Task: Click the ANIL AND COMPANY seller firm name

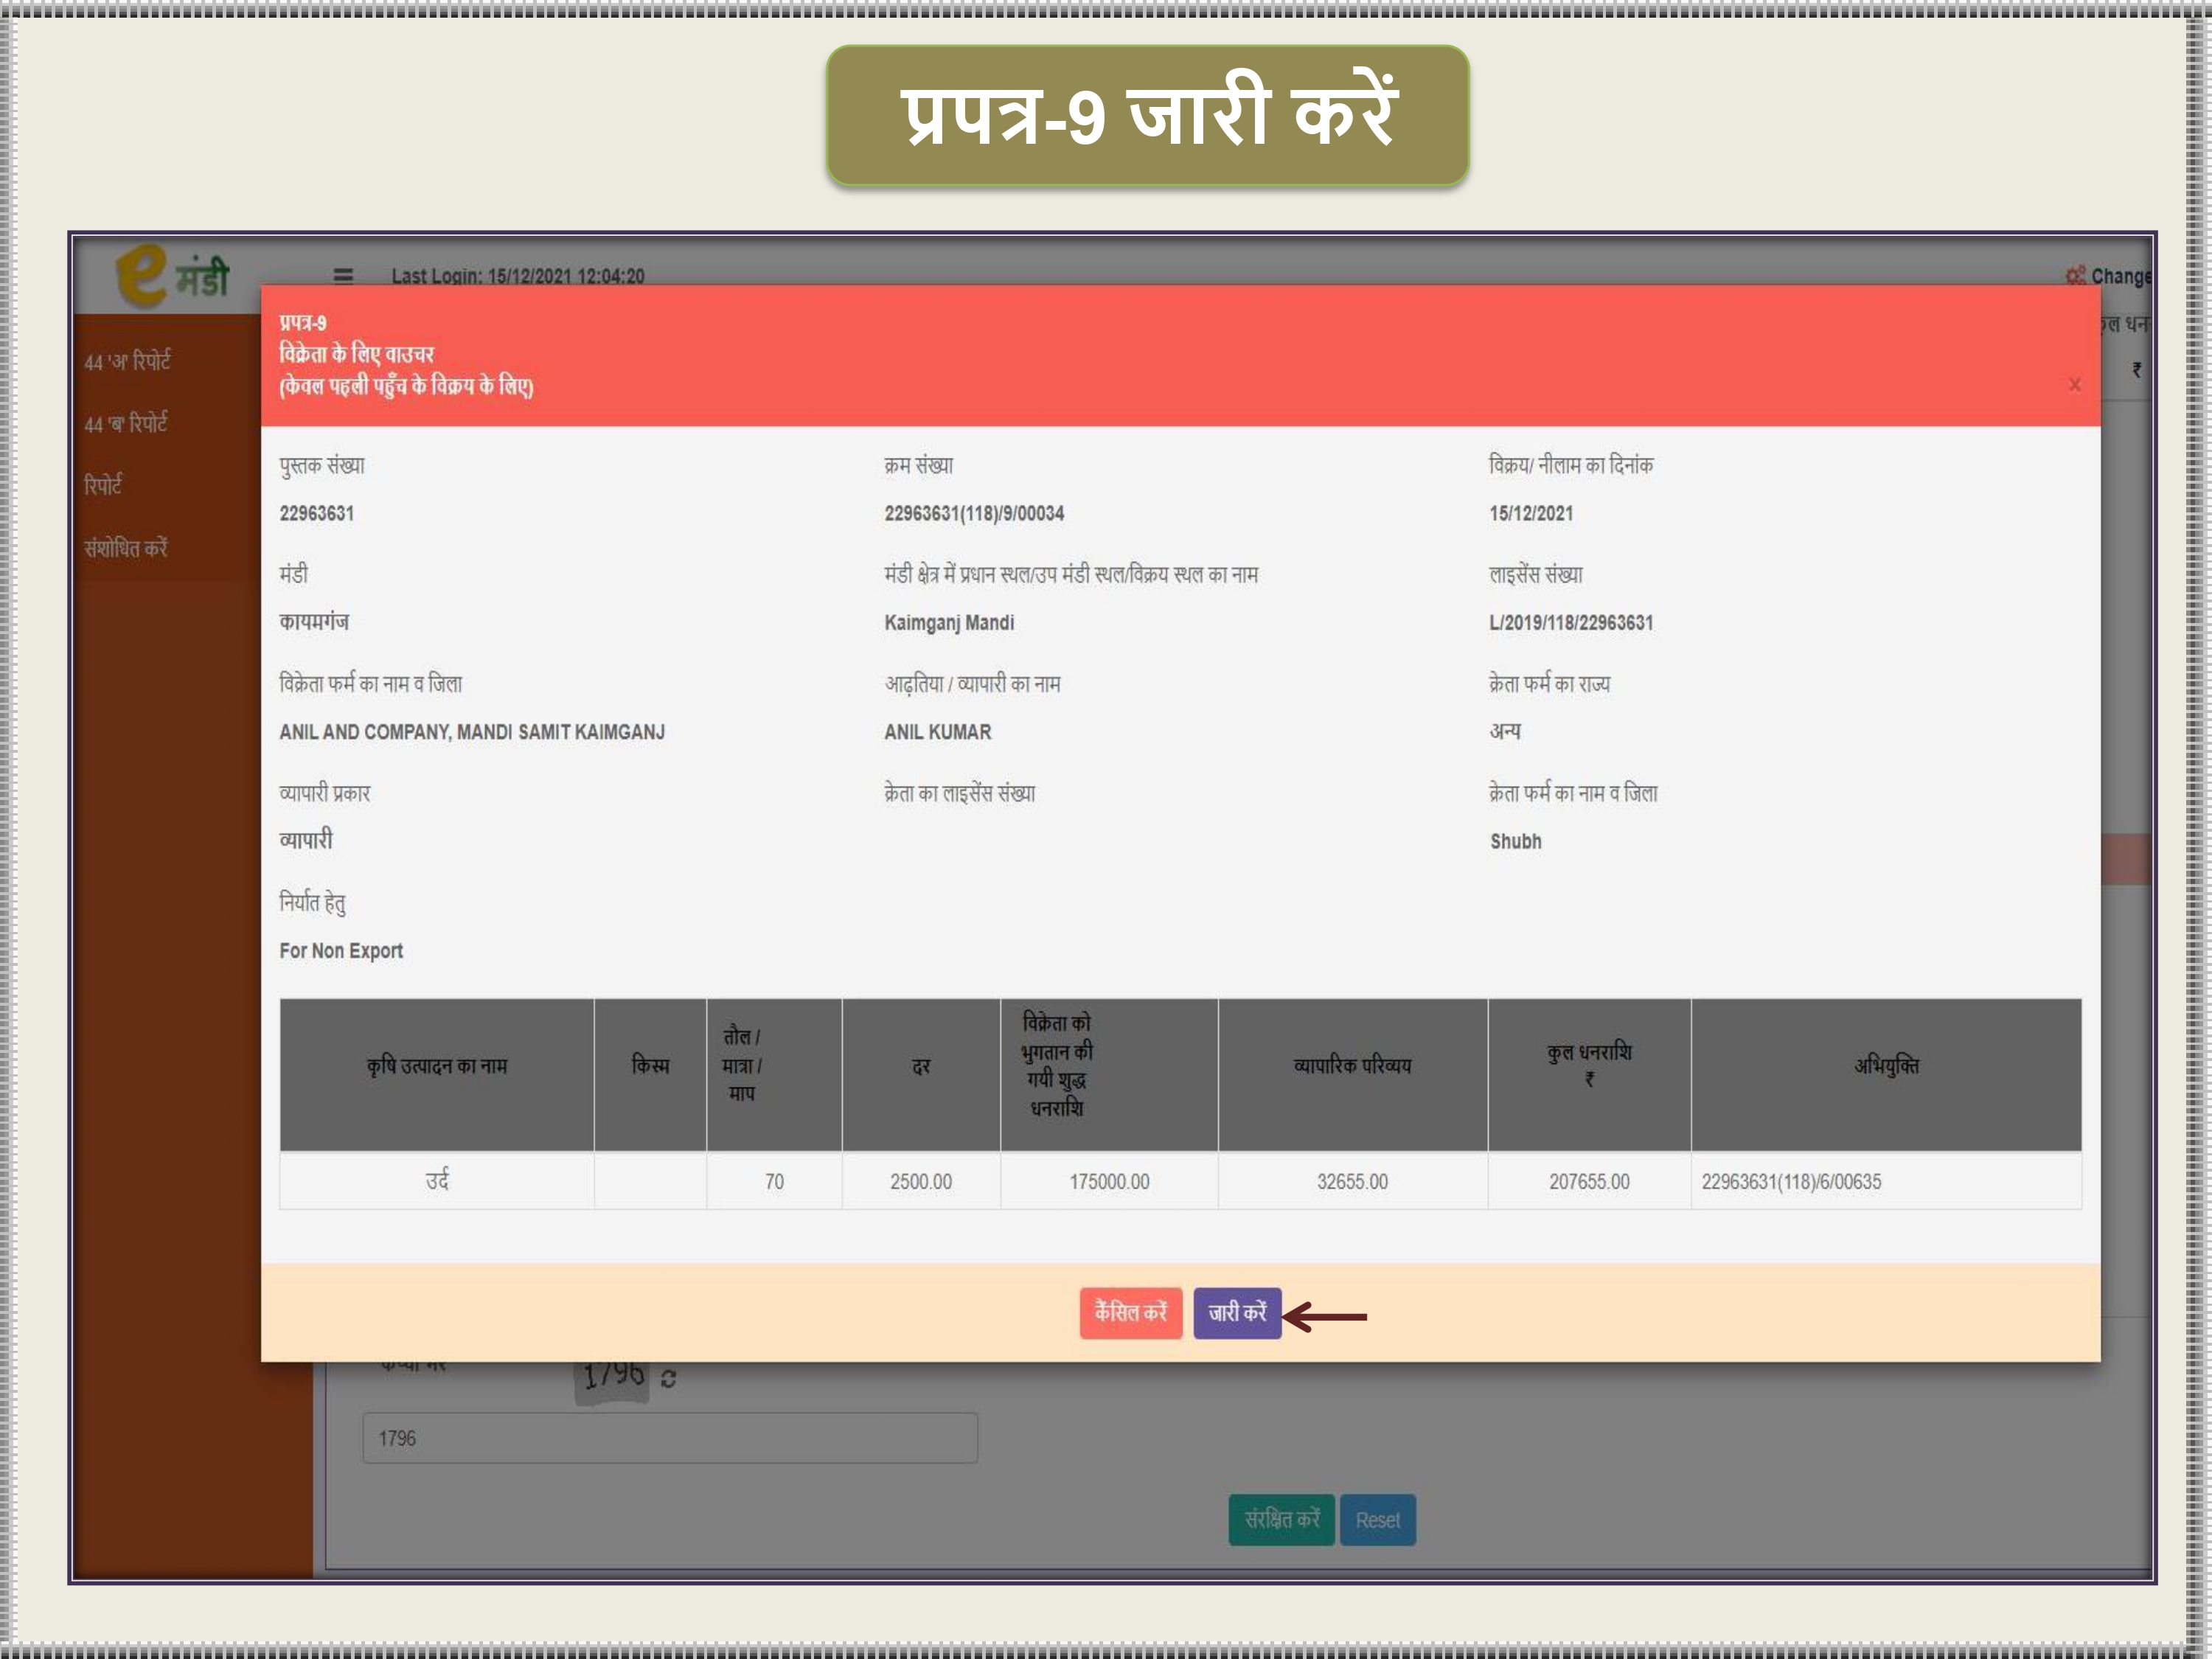Action: (472, 732)
